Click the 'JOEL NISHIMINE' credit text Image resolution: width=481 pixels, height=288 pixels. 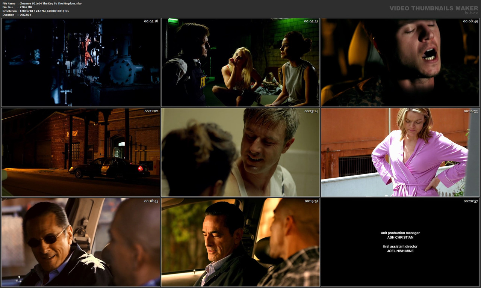point(400,251)
